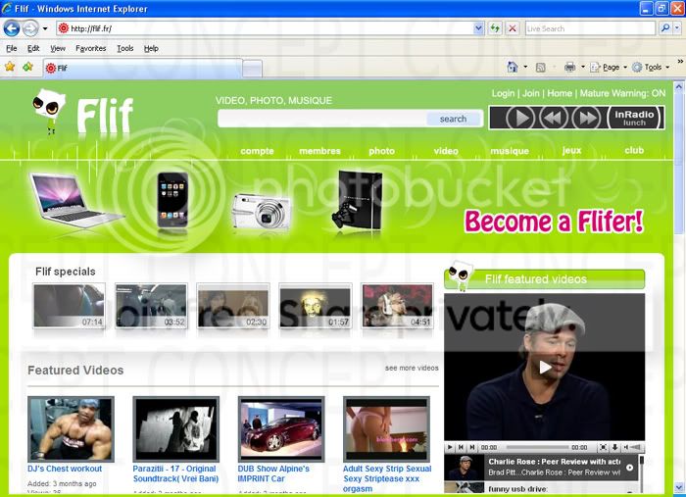The image size is (686, 497).
Task: Expand the toolbar overflow chevron
Action: point(680,62)
